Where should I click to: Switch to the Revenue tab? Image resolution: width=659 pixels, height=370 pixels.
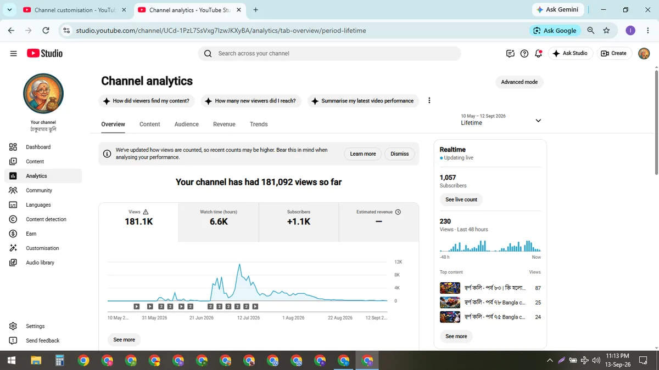224,124
